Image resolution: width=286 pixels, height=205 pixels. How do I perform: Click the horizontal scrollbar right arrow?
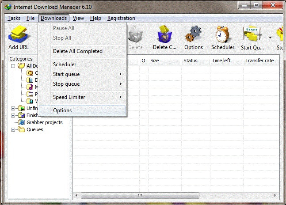tap(275, 195)
